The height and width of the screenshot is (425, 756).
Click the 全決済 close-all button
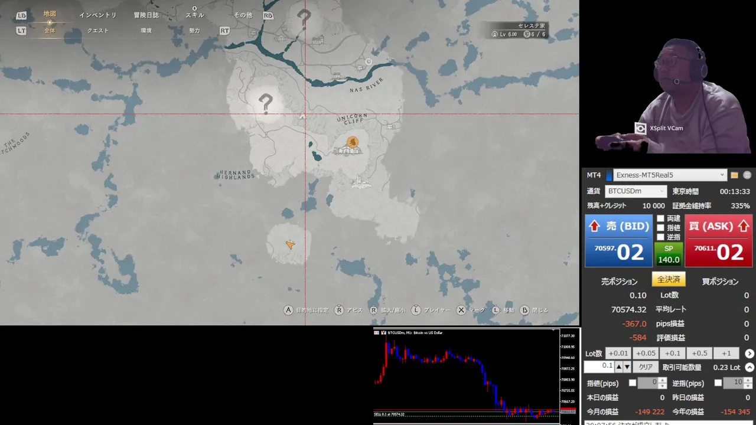click(x=669, y=279)
